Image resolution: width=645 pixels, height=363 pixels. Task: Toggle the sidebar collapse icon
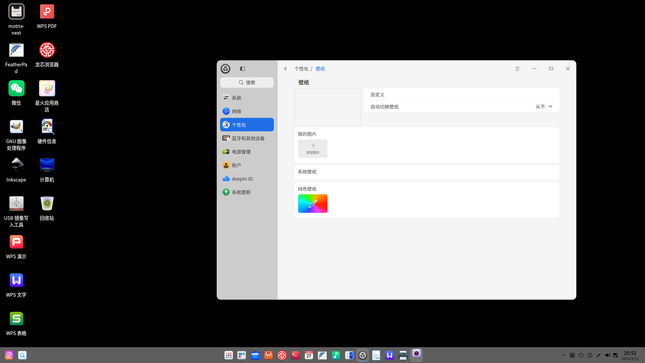coord(242,69)
